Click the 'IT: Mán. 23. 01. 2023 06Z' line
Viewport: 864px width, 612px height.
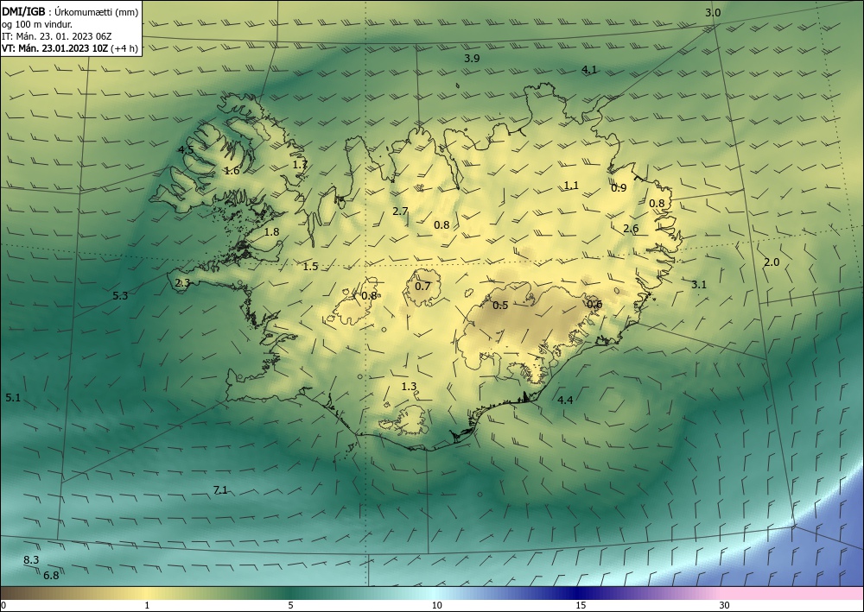click(57, 36)
